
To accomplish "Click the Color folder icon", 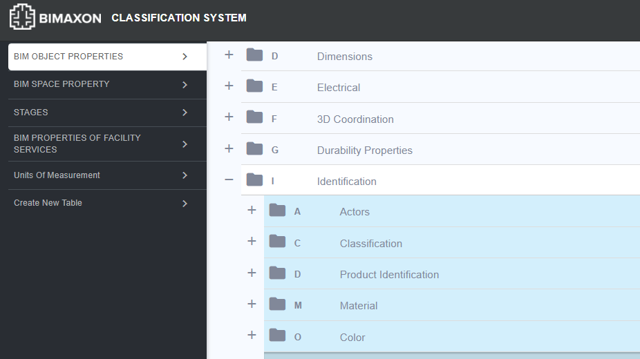I will [277, 336].
